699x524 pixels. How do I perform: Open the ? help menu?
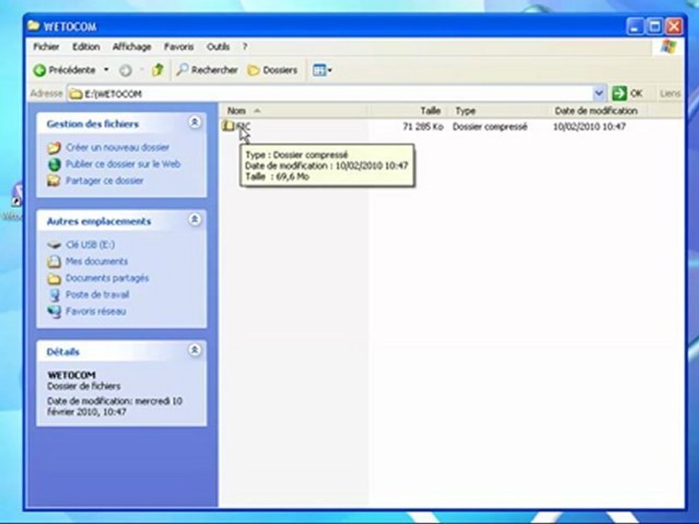[x=245, y=47]
